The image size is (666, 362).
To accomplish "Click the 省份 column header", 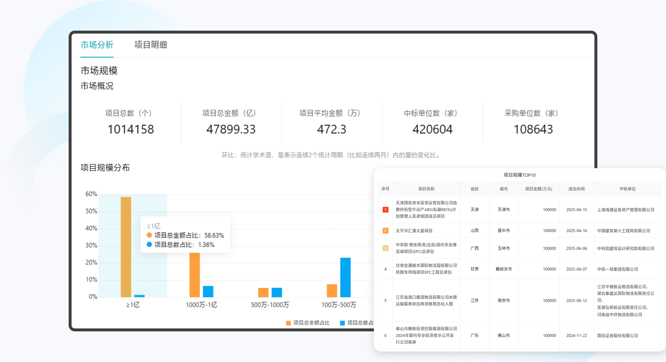I will click(474, 189).
